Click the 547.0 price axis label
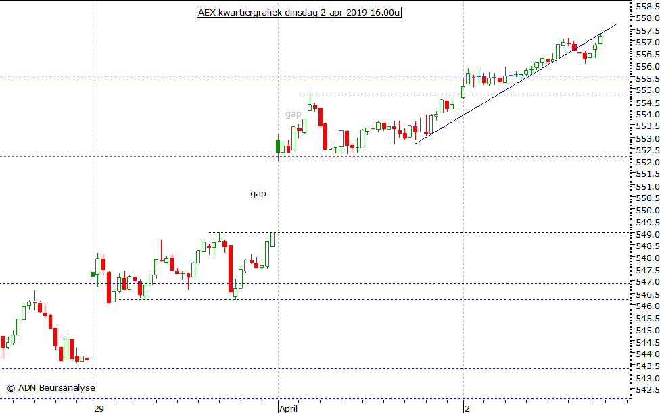Image resolution: width=662 pixels, height=413 pixels. pos(648,282)
